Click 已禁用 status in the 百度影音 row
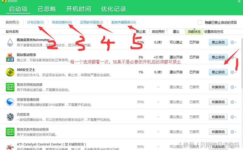 click(194, 117)
